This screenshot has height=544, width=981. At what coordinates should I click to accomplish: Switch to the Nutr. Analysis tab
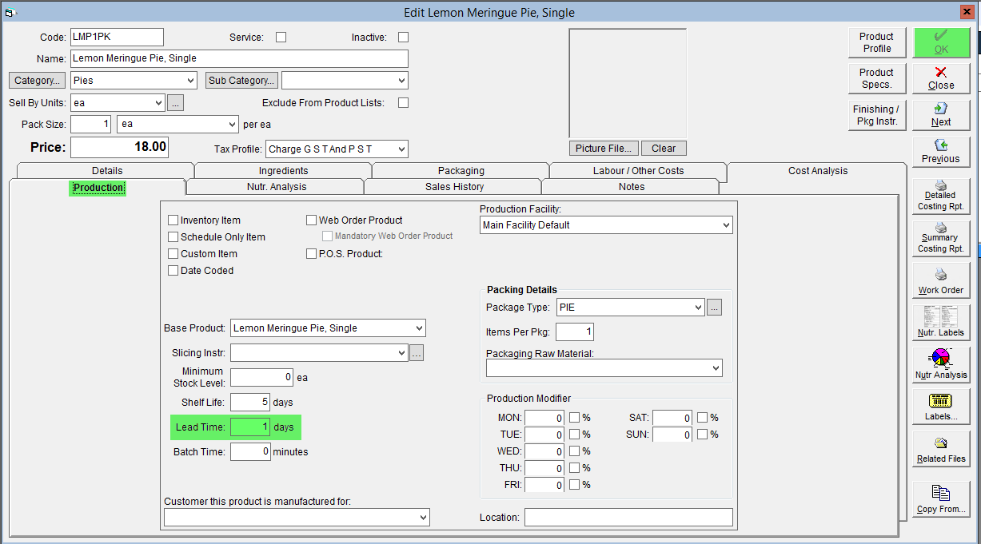coord(276,187)
